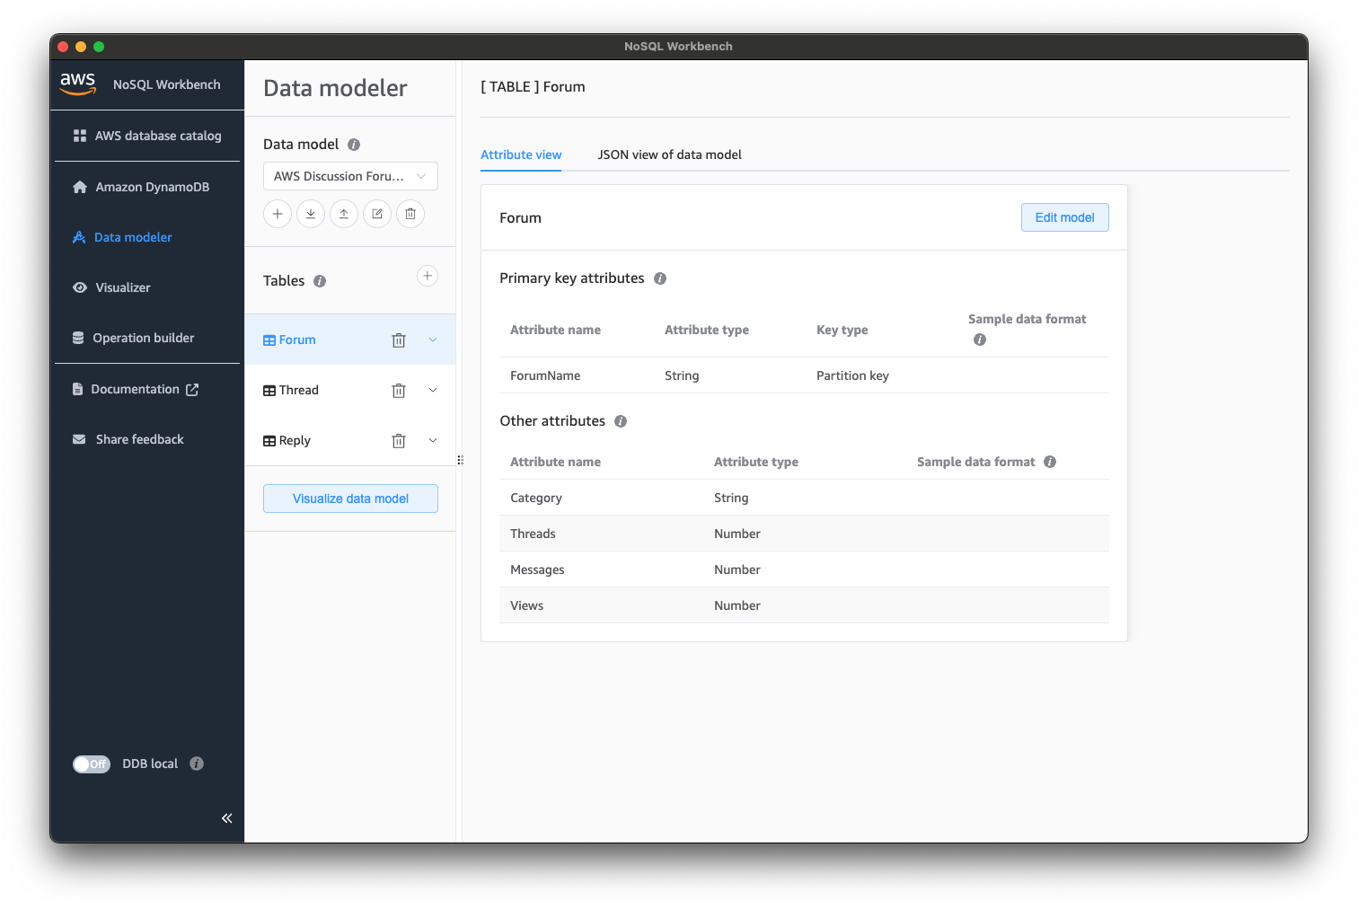Viewport: 1358px width, 909px height.
Task: Go to Amazon DynamoDB page
Action: coord(141,187)
